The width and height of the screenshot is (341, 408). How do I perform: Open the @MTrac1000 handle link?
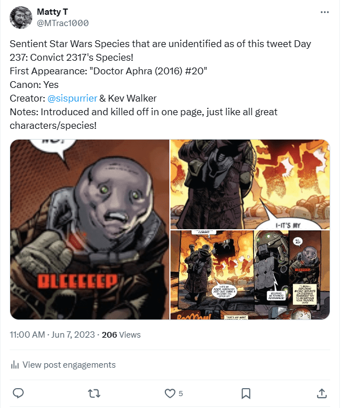(62, 23)
